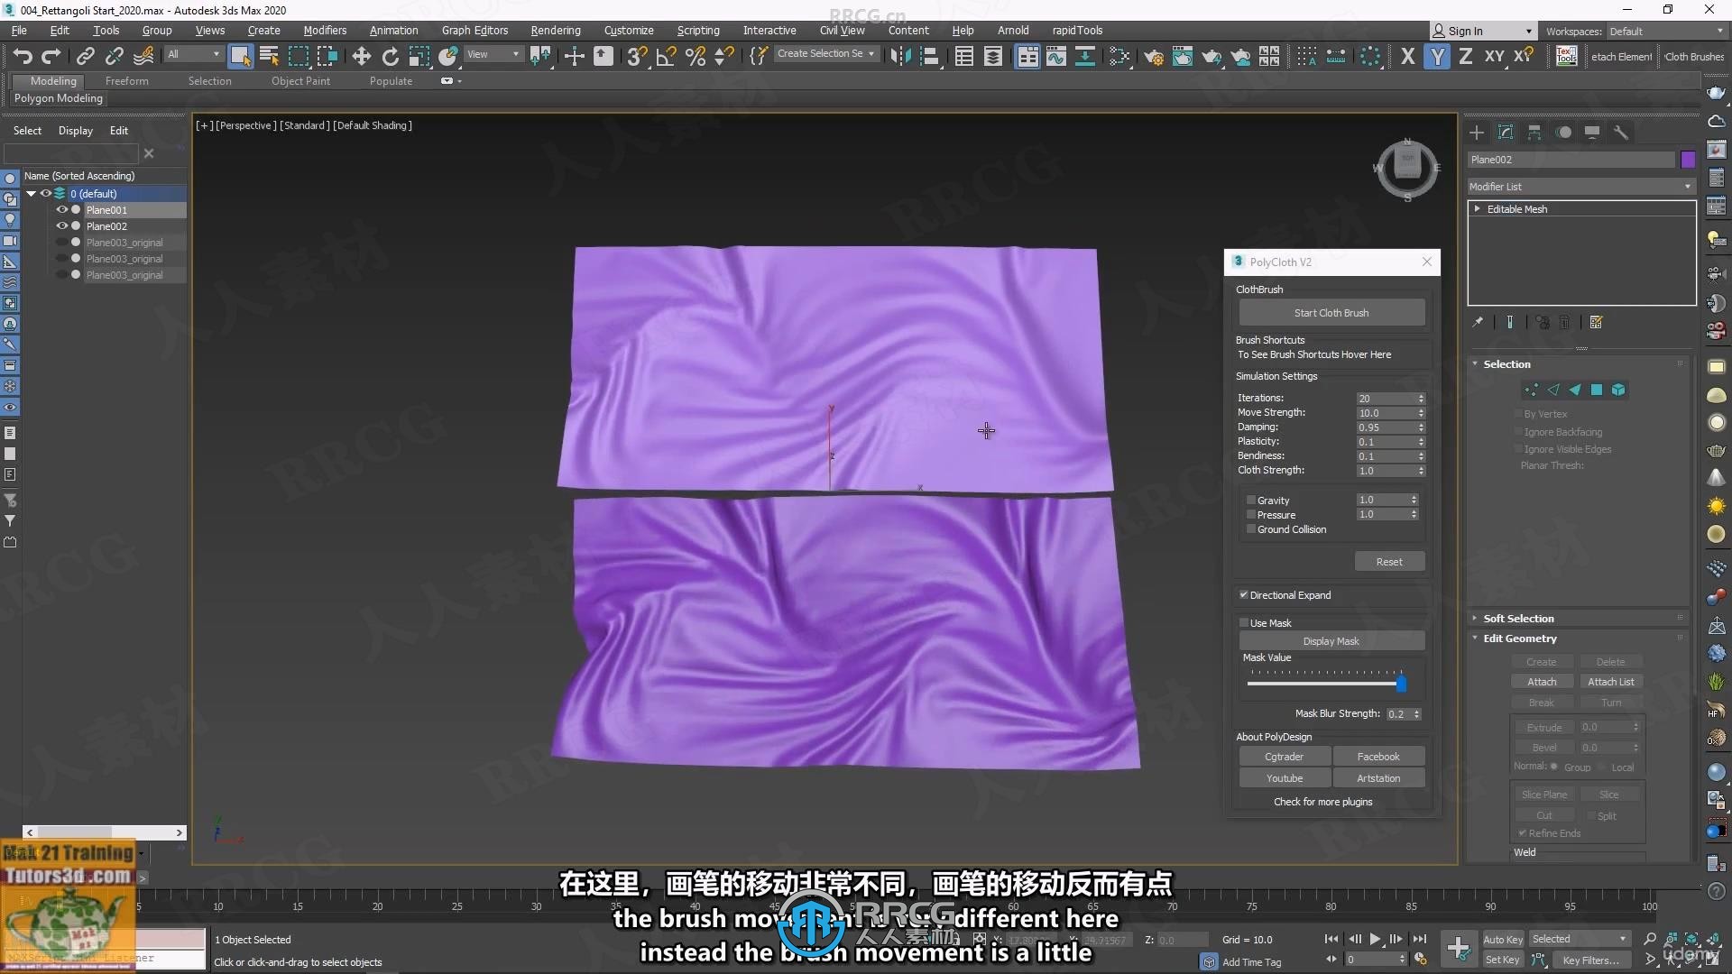The height and width of the screenshot is (974, 1732).
Task: Open the Scripting menu
Action: pos(698,31)
